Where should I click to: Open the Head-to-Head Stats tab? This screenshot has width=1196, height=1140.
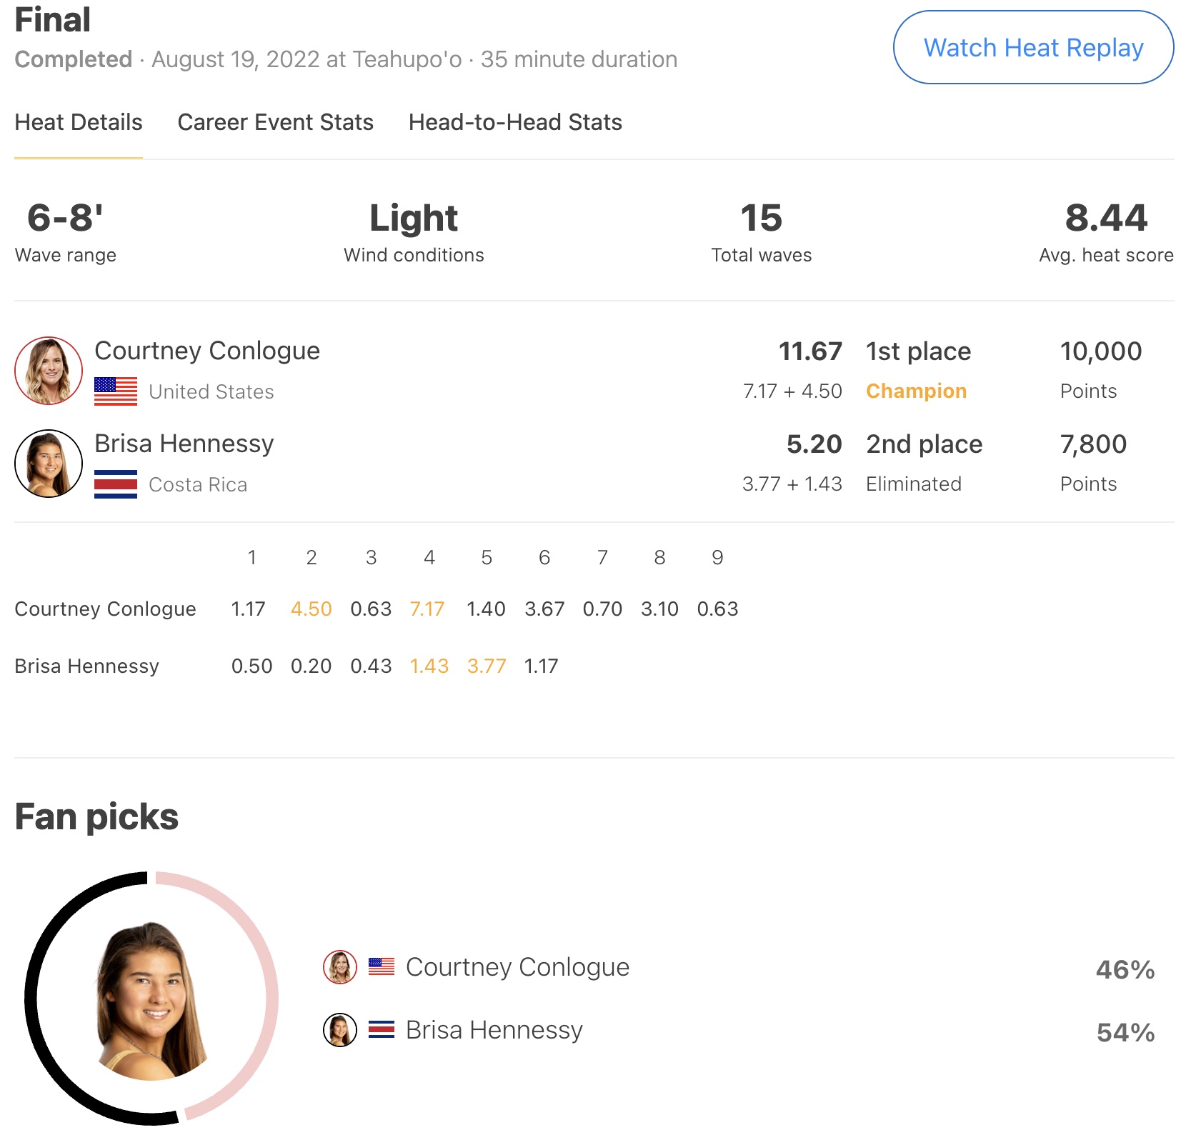[515, 122]
